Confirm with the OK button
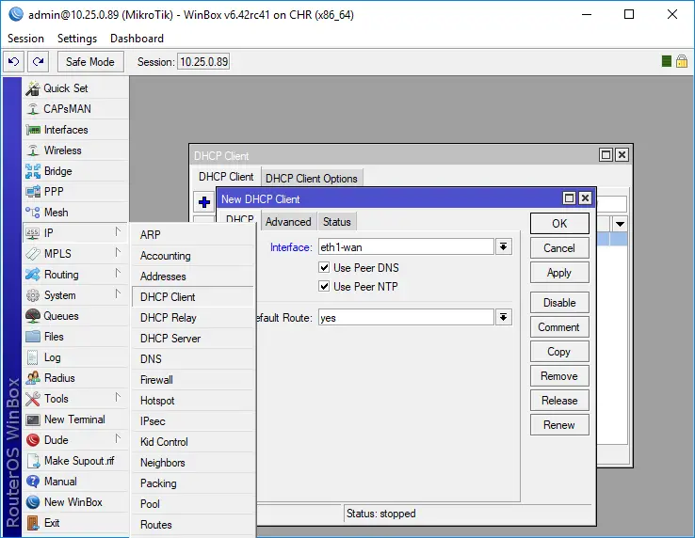Viewport: 695px width, 538px height. click(x=559, y=224)
